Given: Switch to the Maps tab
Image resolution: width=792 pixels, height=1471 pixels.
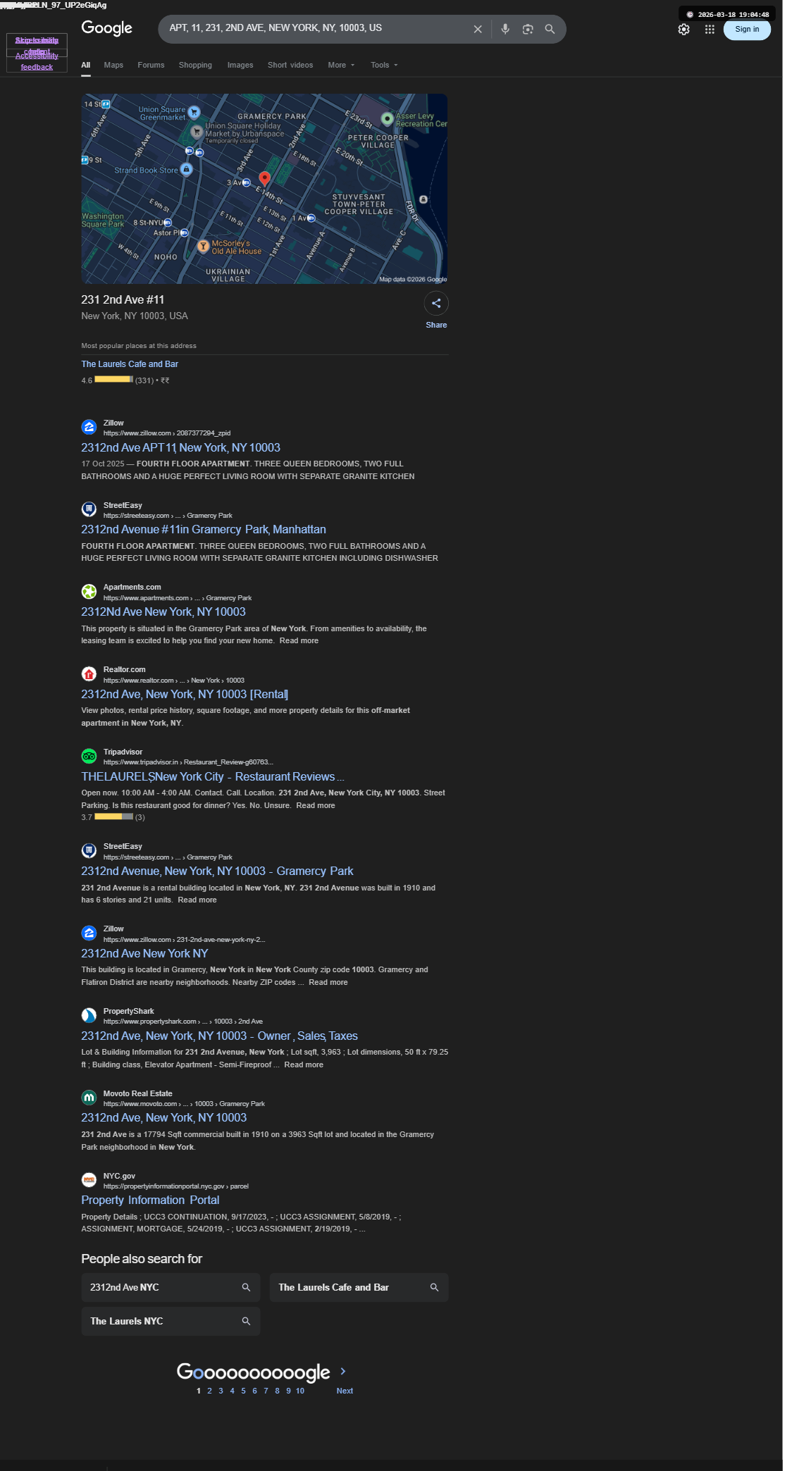Looking at the screenshot, I should coord(113,65).
